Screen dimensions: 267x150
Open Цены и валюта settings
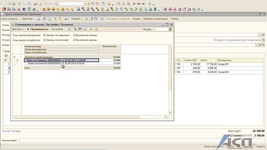coord(10,19)
